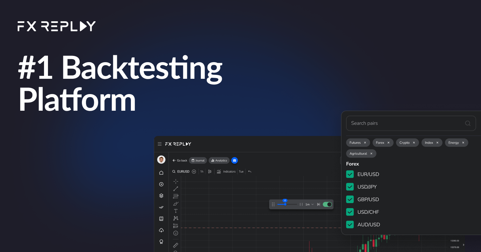Click the replay speed slider handle

coord(285,204)
